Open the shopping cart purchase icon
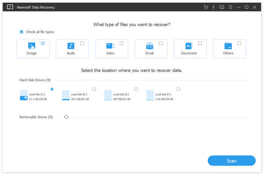Screen dimensions: 264x175 coord(206,7)
